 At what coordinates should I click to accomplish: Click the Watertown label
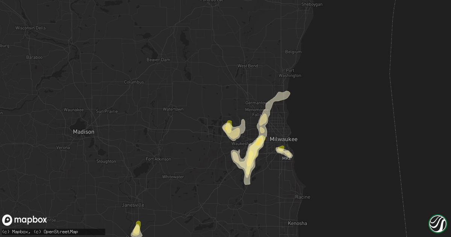tap(173, 109)
